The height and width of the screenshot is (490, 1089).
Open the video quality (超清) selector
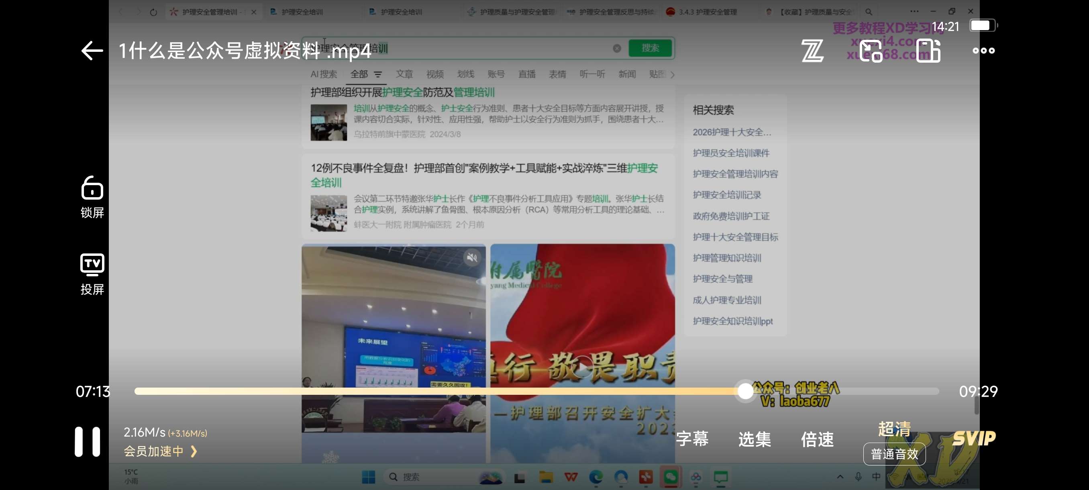tap(894, 429)
